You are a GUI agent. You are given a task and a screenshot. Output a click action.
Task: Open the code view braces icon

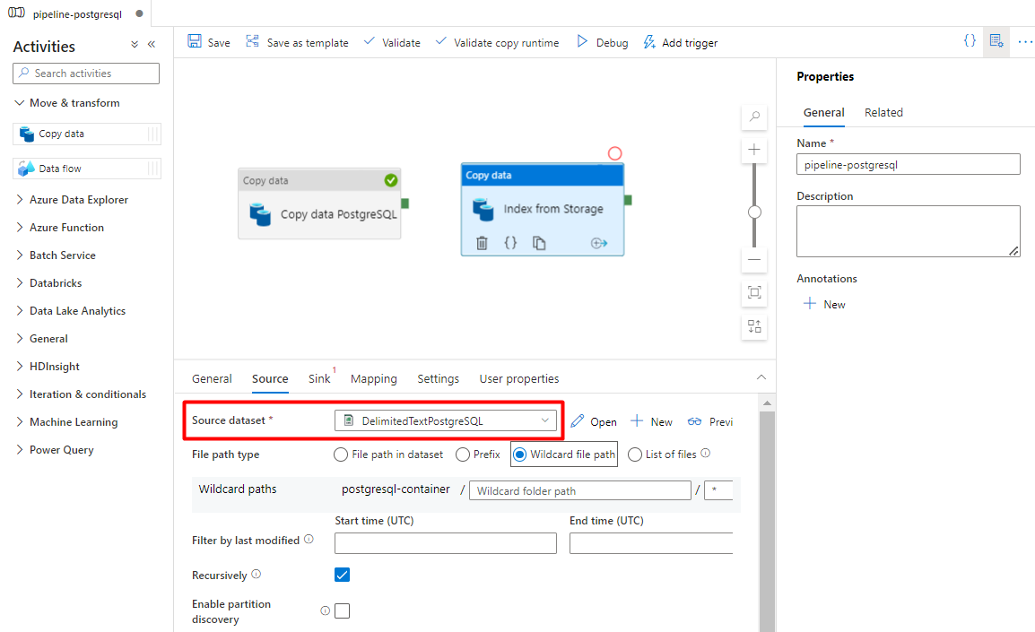[970, 41]
